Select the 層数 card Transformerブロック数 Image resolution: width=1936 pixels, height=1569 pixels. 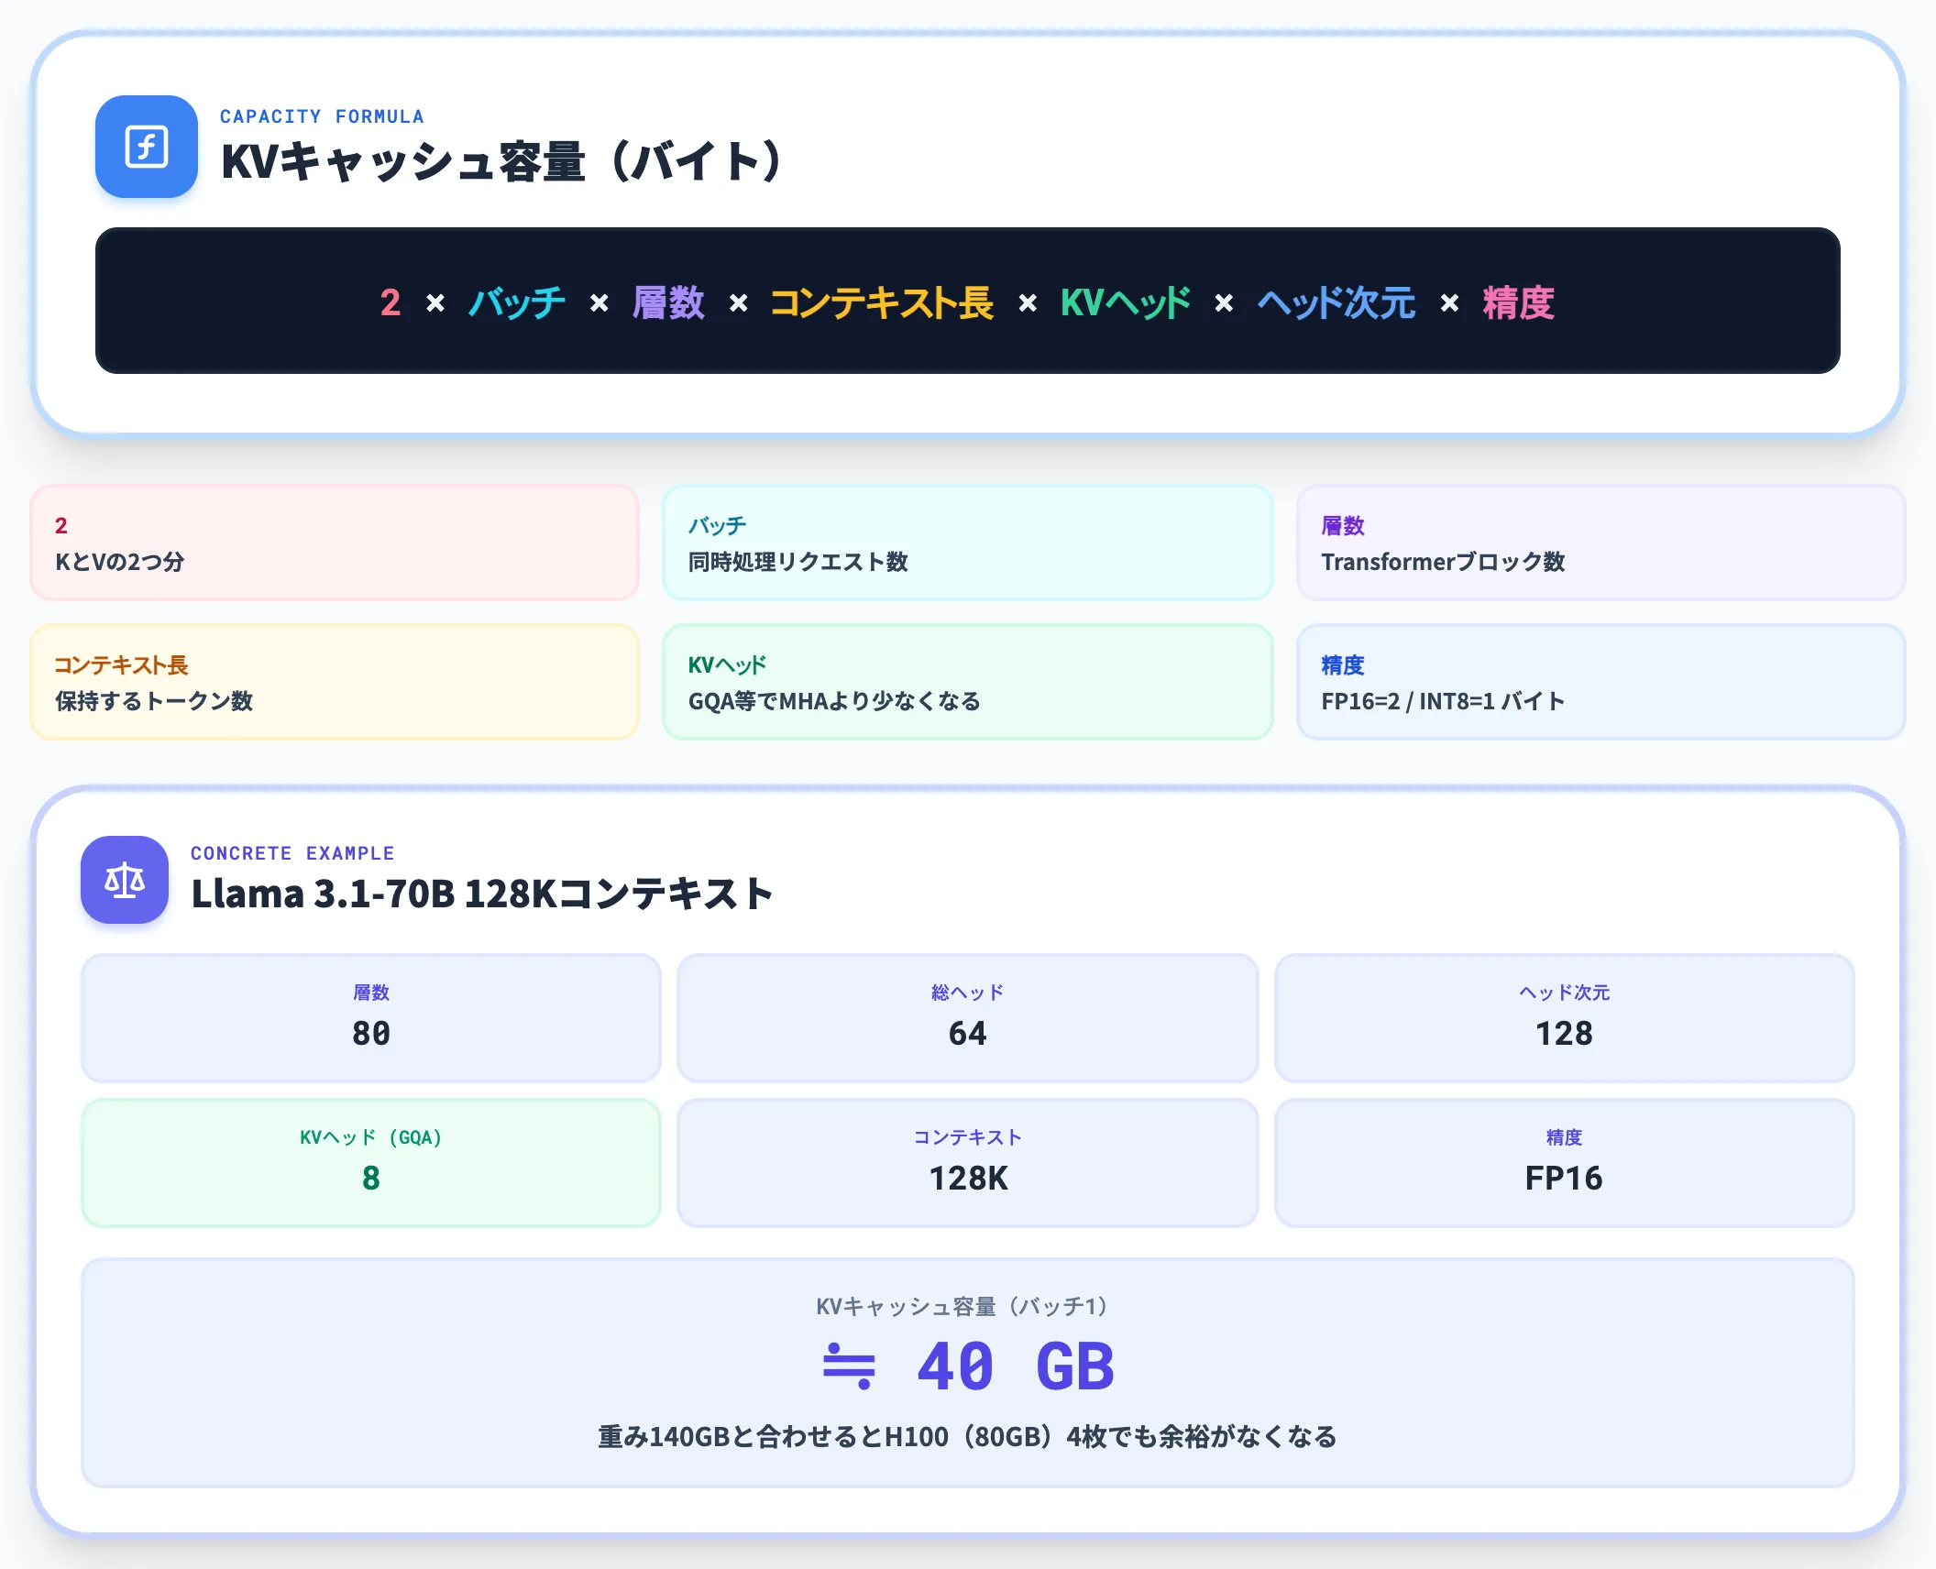1601,543
